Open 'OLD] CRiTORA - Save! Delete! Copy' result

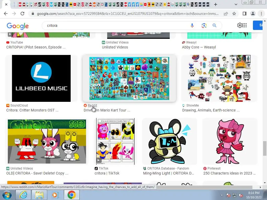(x=37, y=173)
